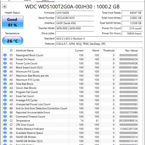Click the previous disk arrow button
Screen dimensions: 145x145
pos(4,6)
